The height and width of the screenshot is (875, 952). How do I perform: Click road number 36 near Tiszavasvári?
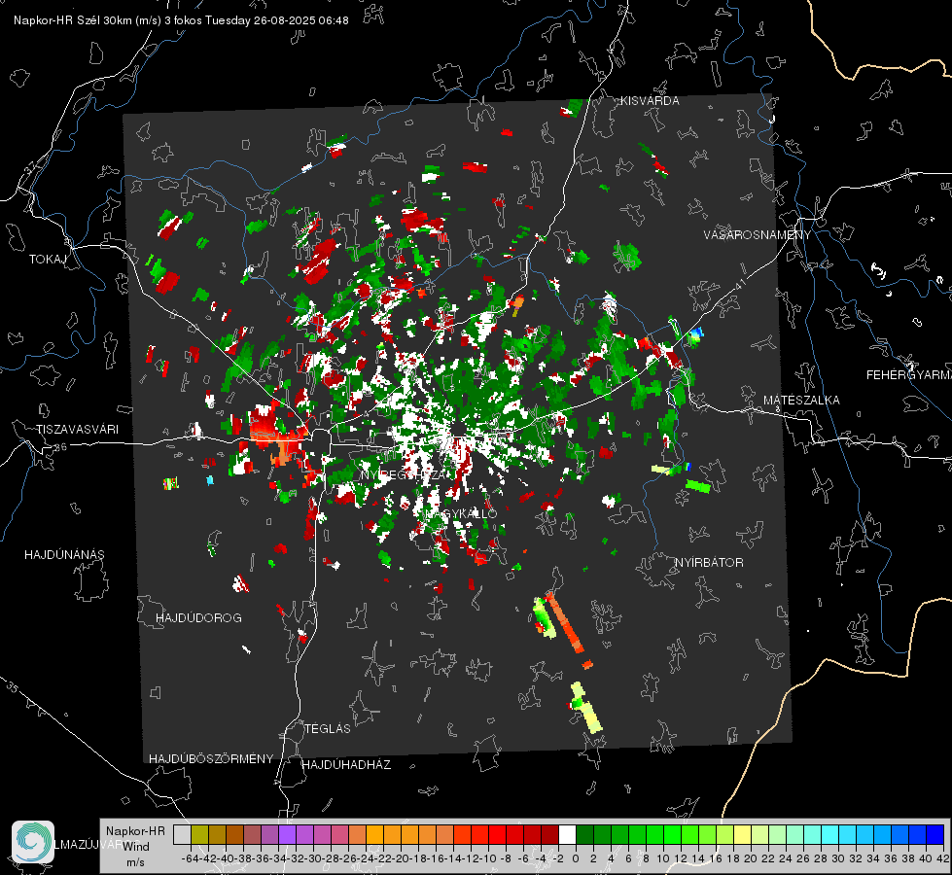click(x=60, y=447)
